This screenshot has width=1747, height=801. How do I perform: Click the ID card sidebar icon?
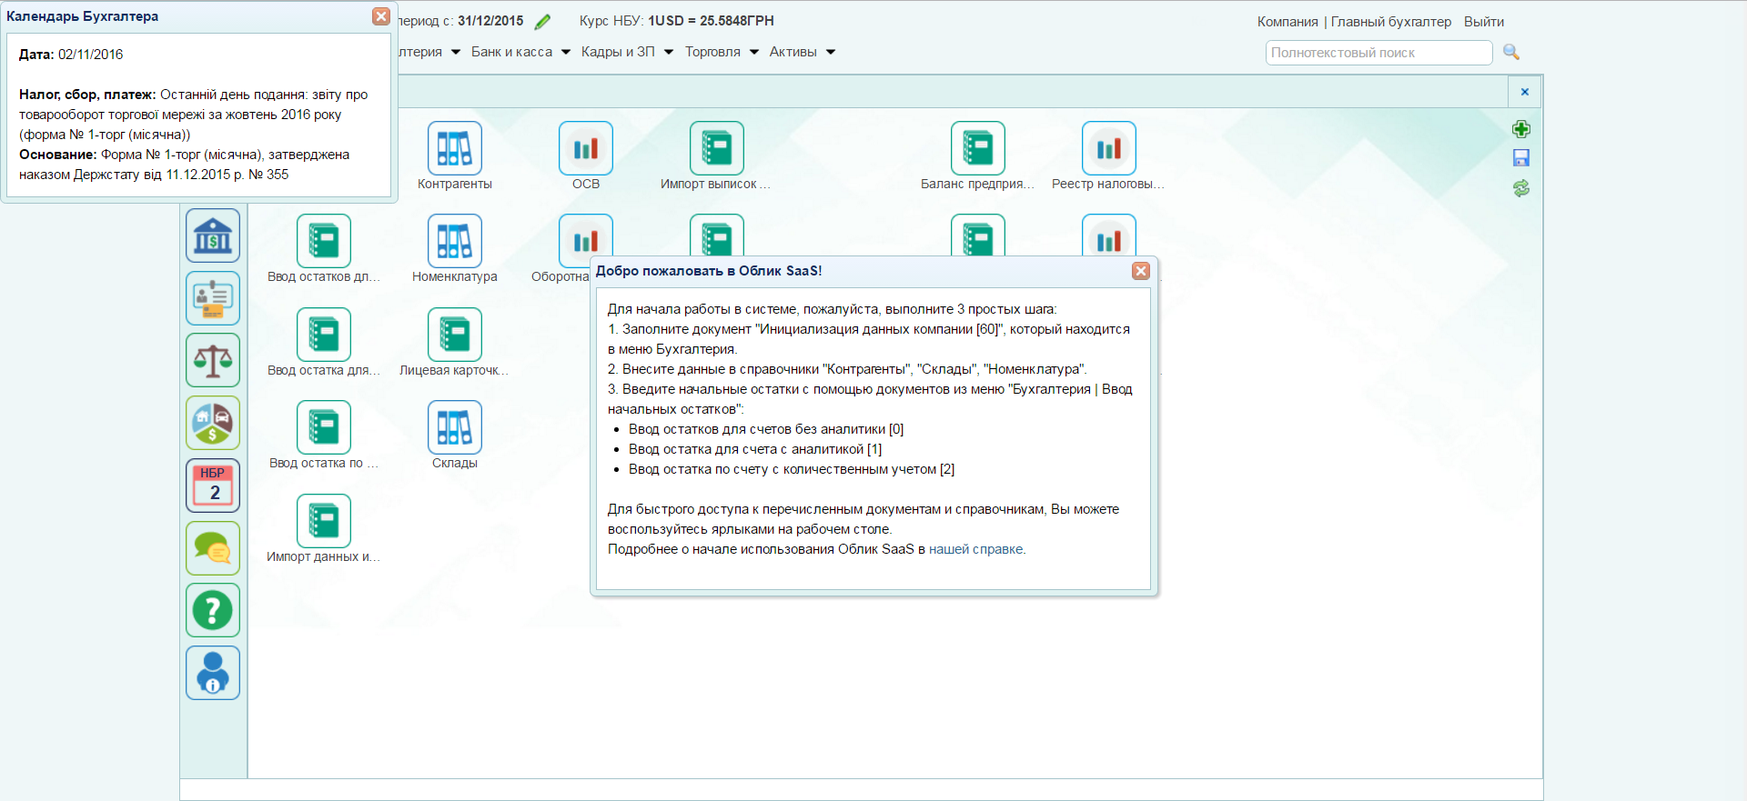pyautogui.click(x=213, y=298)
